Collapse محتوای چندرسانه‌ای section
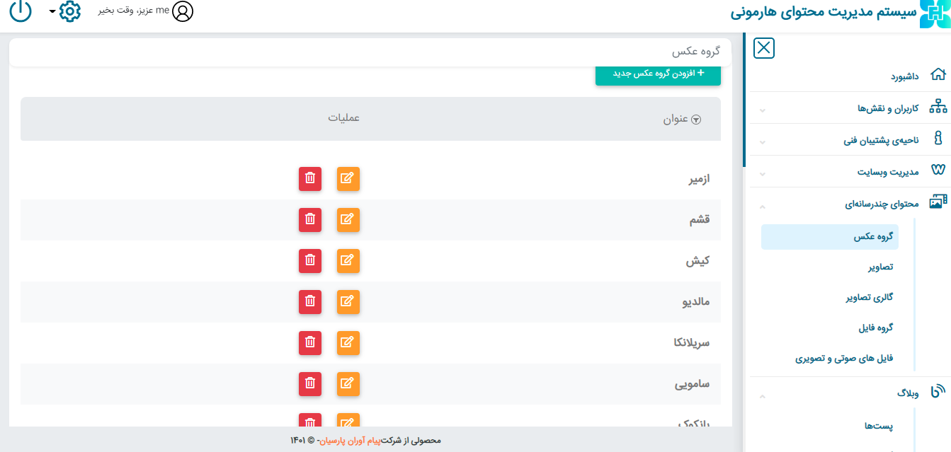The height and width of the screenshot is (452, 951). [881, 204]
